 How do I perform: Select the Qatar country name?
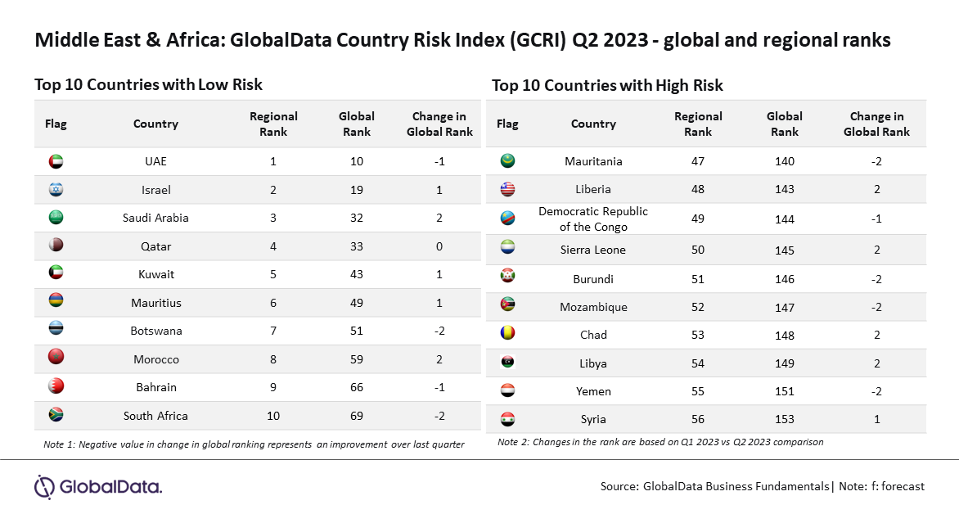(x=156, y=246)
